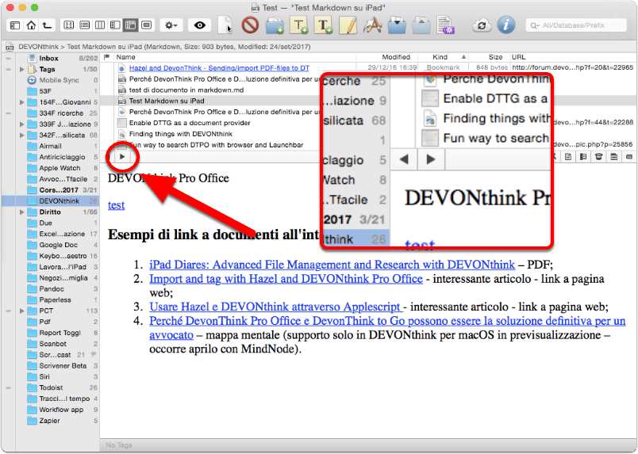Viewport: 638px width, 454px height.
Task: Toggle the eye Quick Look preview button
Action: pos(199,25)
